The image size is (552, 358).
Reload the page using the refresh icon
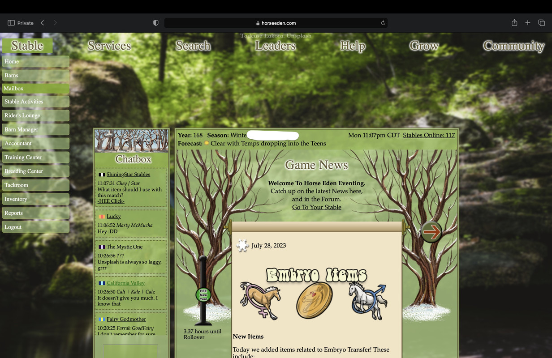pos(383,23)
